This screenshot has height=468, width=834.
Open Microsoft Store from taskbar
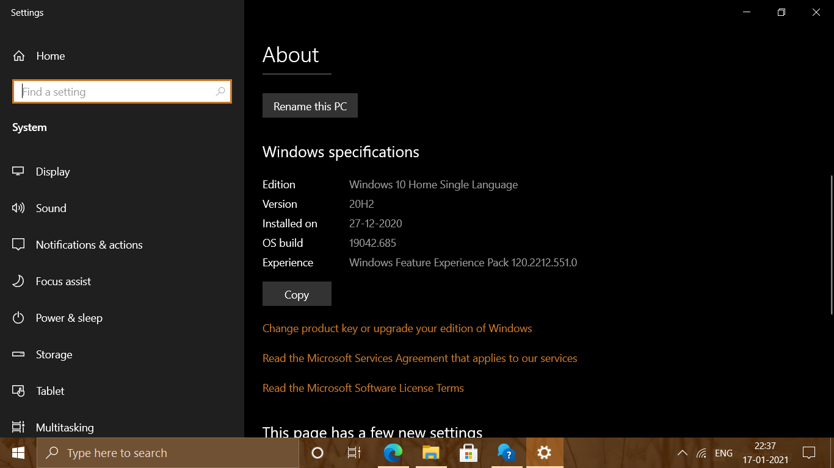pyautogui.click(x=468, y=453)
